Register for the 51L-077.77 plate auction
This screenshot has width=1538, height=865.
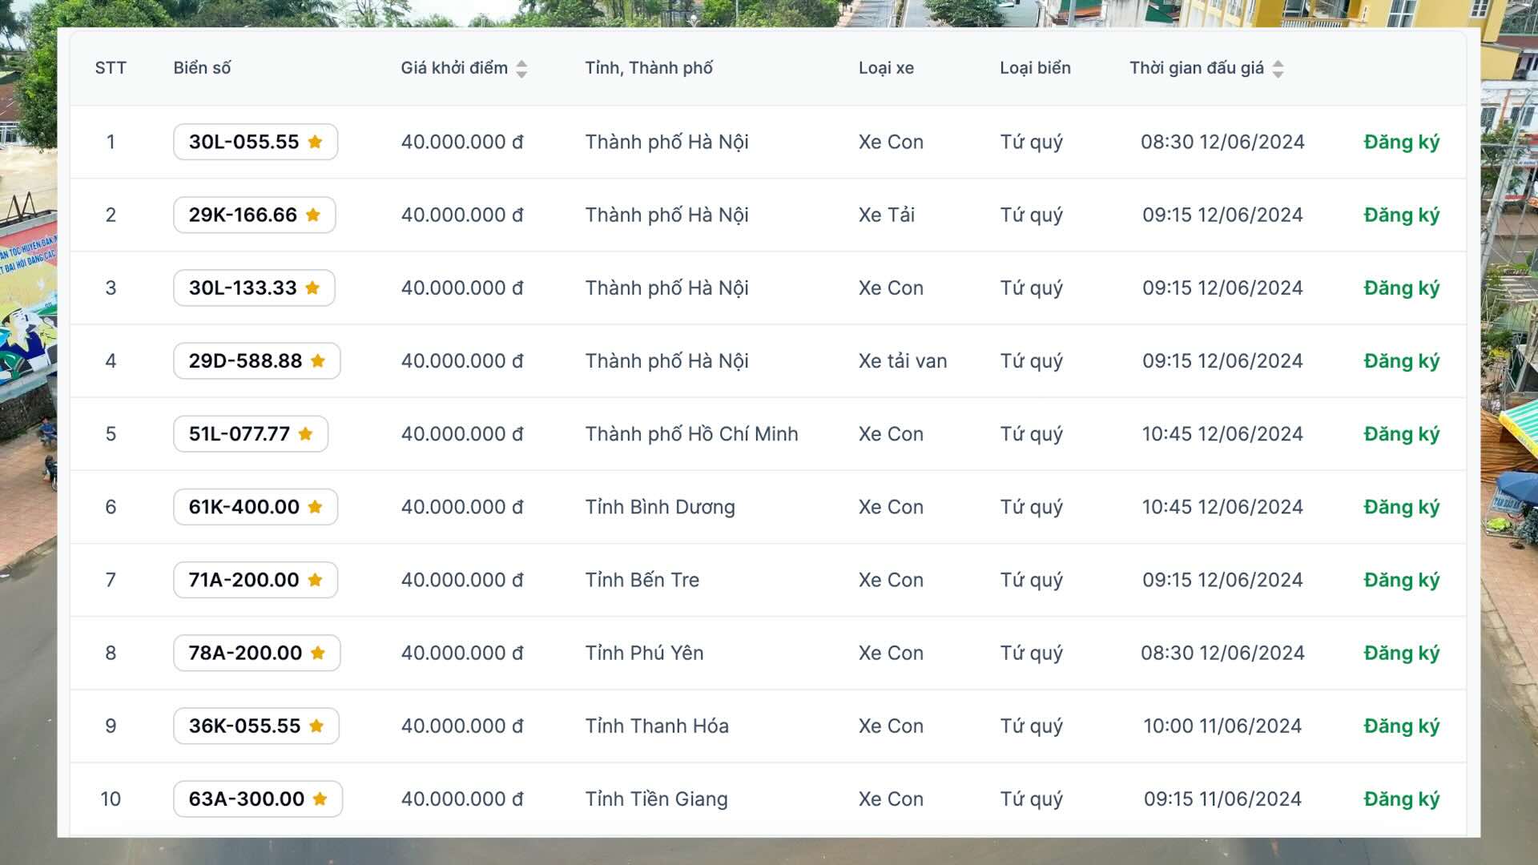(1401, 434)
